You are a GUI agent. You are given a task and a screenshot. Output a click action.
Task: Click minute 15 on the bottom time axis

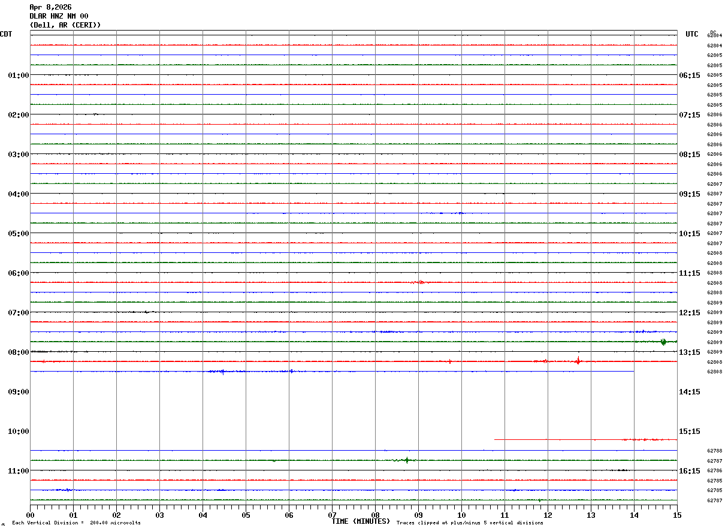click(677, 515)
